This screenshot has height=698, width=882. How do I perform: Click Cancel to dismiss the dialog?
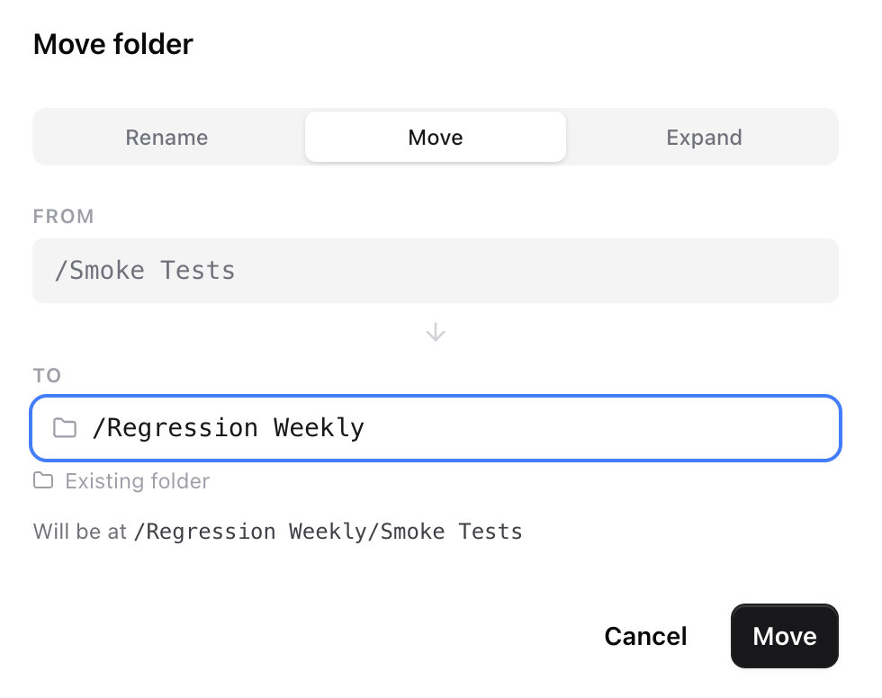644,636
